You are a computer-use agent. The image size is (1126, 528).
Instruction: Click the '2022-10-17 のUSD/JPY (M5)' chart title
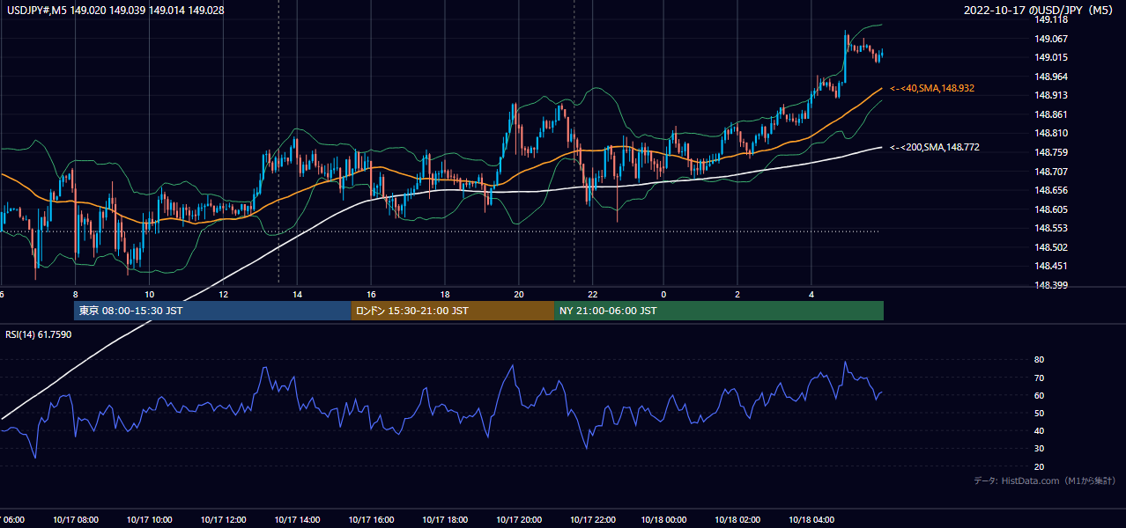1039,11
